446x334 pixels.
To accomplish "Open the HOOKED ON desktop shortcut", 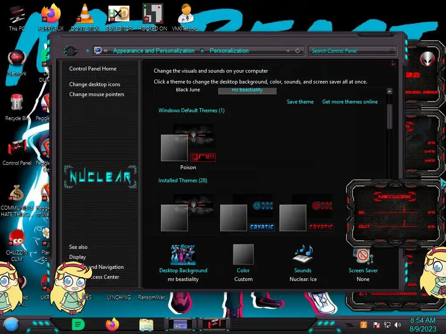I will [x=152, y=17].
